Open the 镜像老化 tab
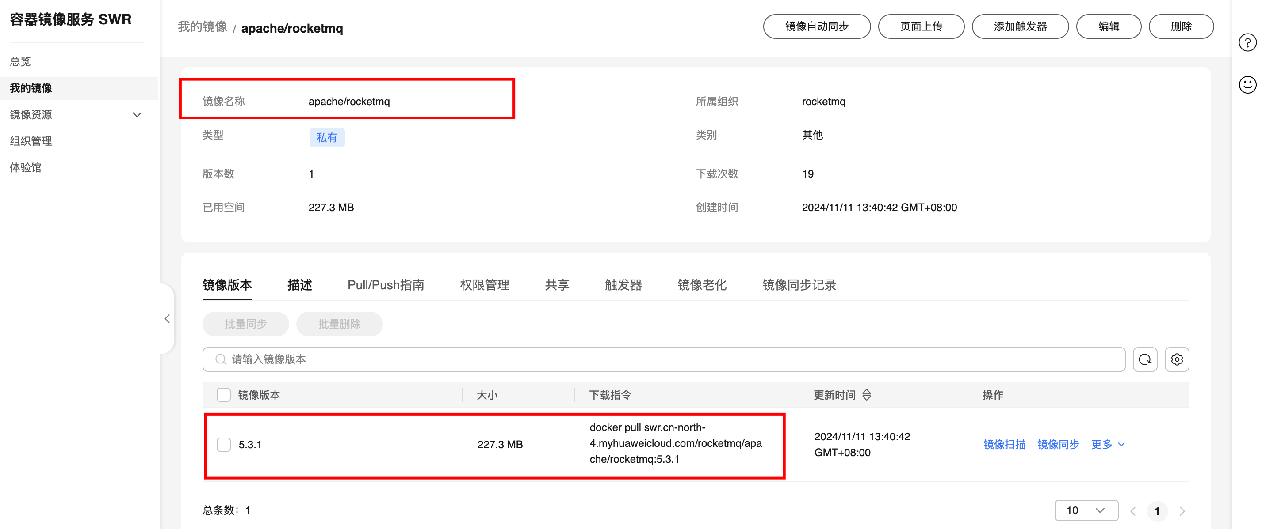1262x529 pixels. tap(702, 285)
